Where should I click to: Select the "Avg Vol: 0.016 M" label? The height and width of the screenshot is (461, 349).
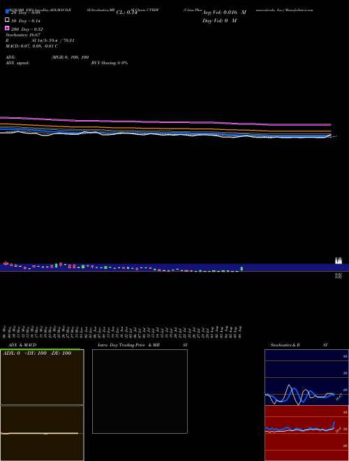(x=224, y=13)
